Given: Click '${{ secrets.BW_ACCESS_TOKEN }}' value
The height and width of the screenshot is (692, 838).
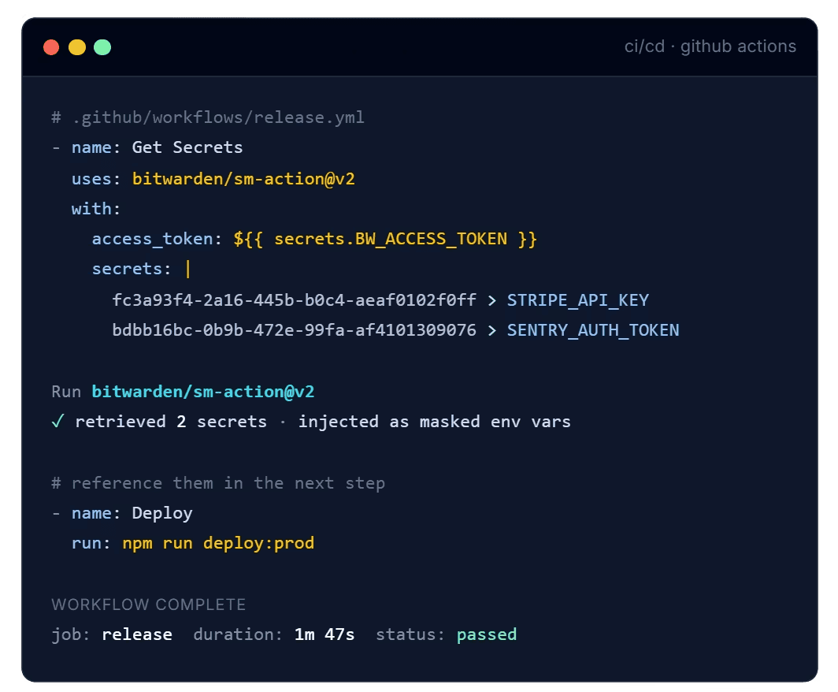Looking at the screenshot, I should pos(385,239).
